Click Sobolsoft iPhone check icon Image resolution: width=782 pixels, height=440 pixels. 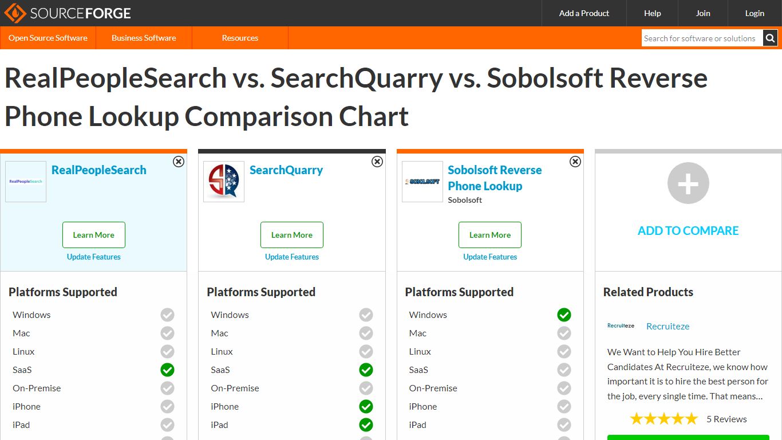564,406
